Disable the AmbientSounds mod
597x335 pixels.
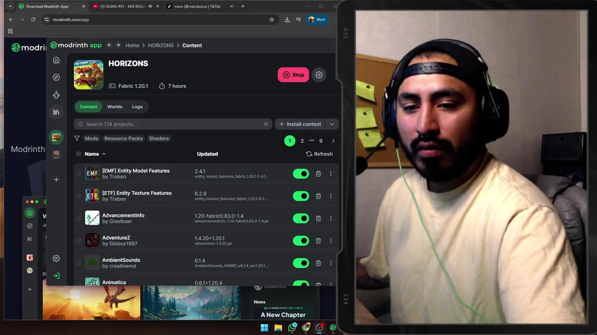coord(301,263)
